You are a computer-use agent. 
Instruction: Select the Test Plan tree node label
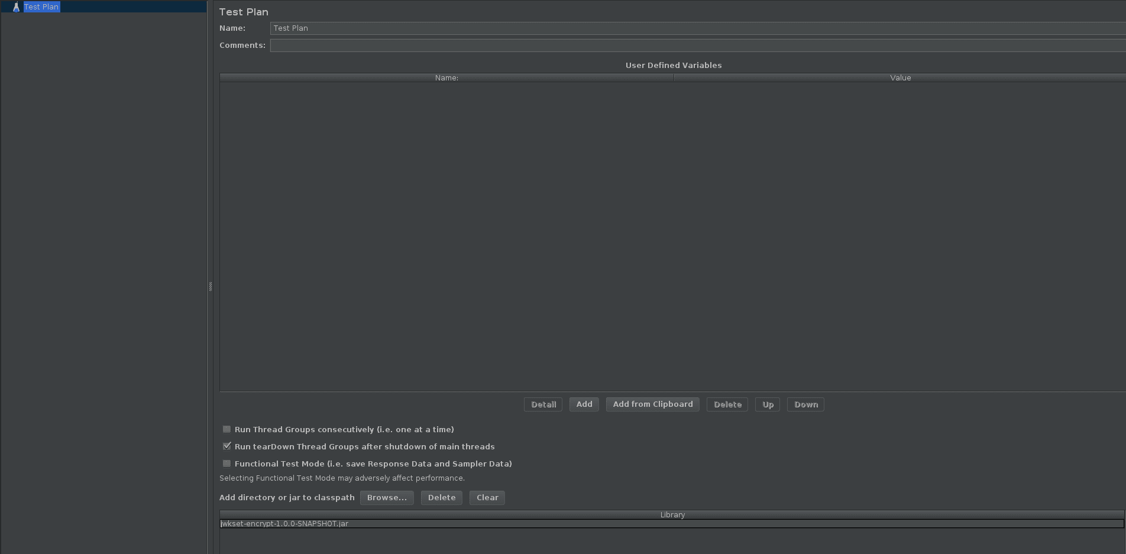[x=41, y=7]
